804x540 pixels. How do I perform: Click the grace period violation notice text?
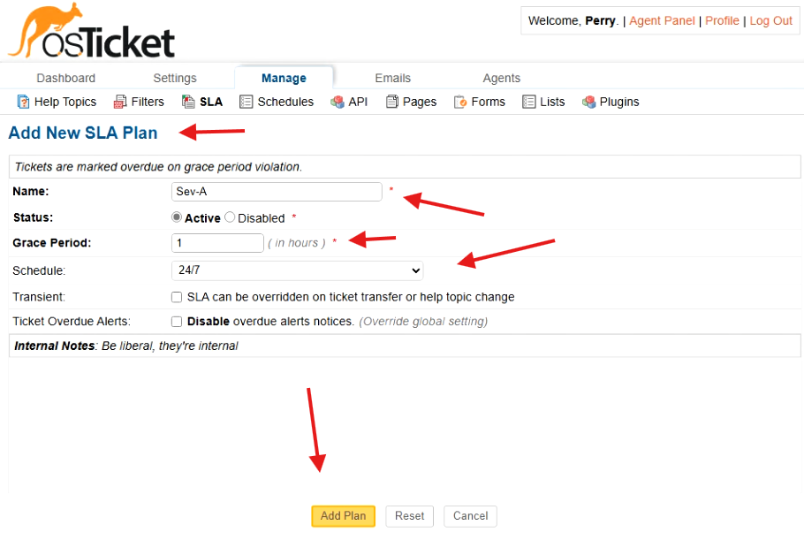[x=158, y=167]
